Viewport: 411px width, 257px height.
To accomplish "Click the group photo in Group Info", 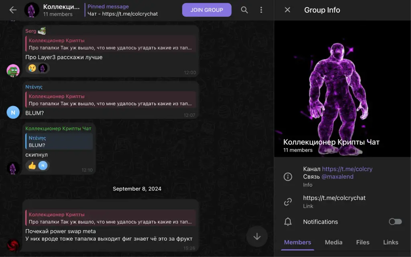I will pos(343,89).
